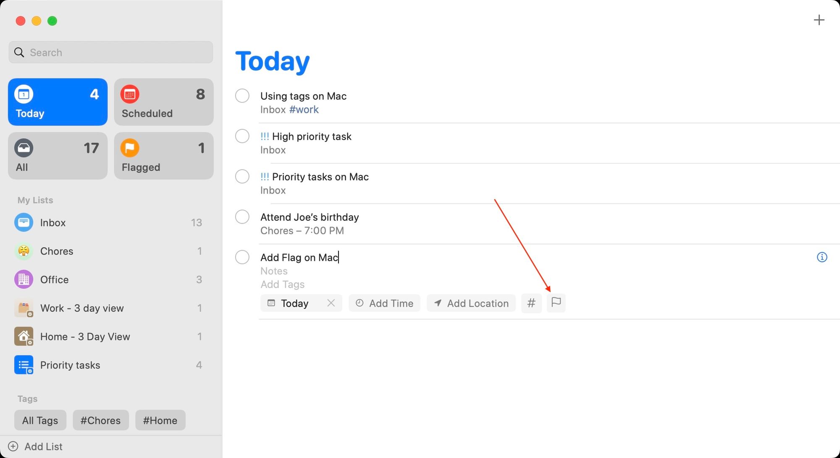Select the tag (#) icon on the new reminder
This screenshot has height=458, width=840.
click(531, 303)
